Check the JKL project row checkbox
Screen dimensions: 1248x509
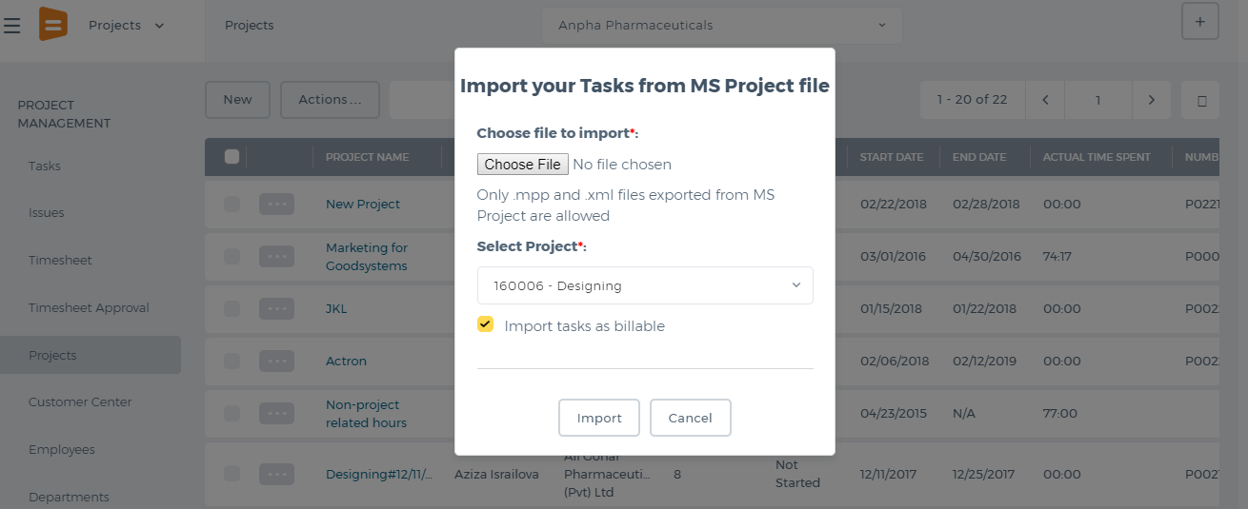click(x=231, y=308)
